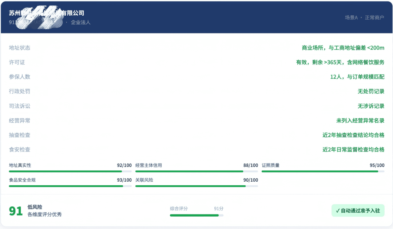Click the 参保人数 row label
The image size is (393, 229).
pos(20,77)
